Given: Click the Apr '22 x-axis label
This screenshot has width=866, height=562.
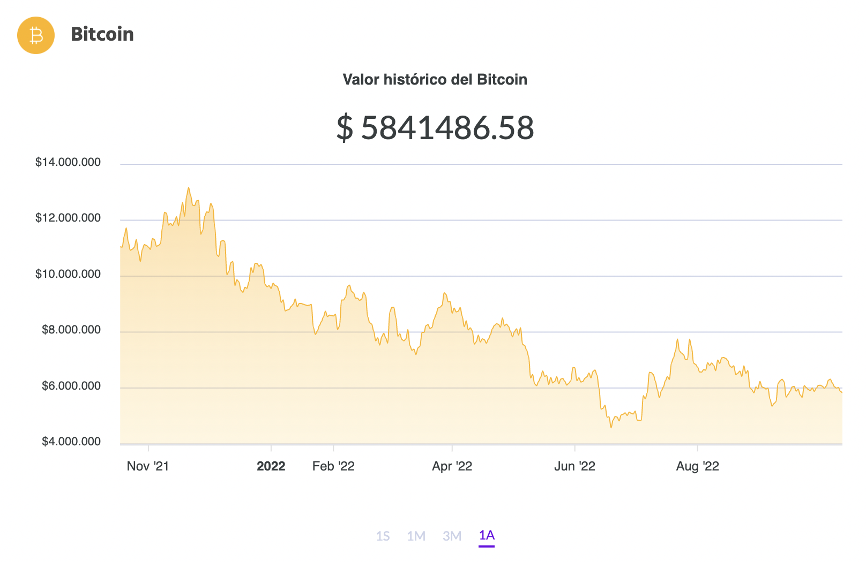Looking at the screenshot, I should (452, 466).
